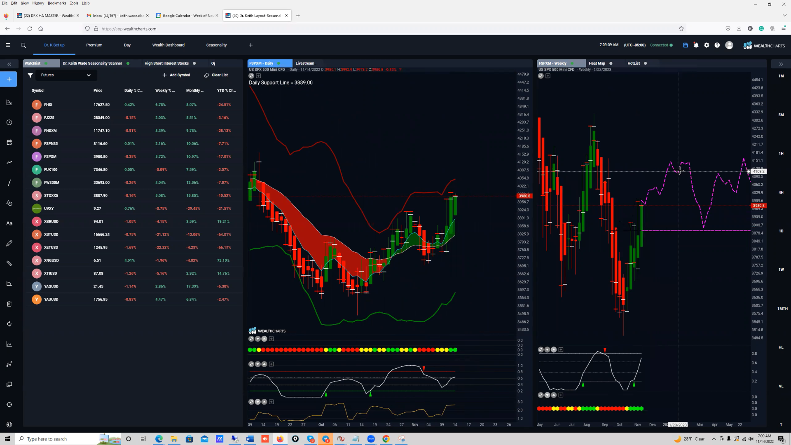Move oscillator panel up arrow on daily chart
Viewport: 791px width, 445px height.
tap(264, 364)
